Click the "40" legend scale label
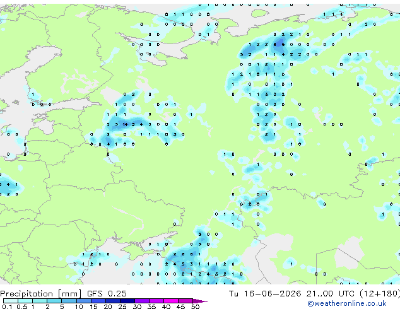400x309 pixels. (x=166, y=306)
